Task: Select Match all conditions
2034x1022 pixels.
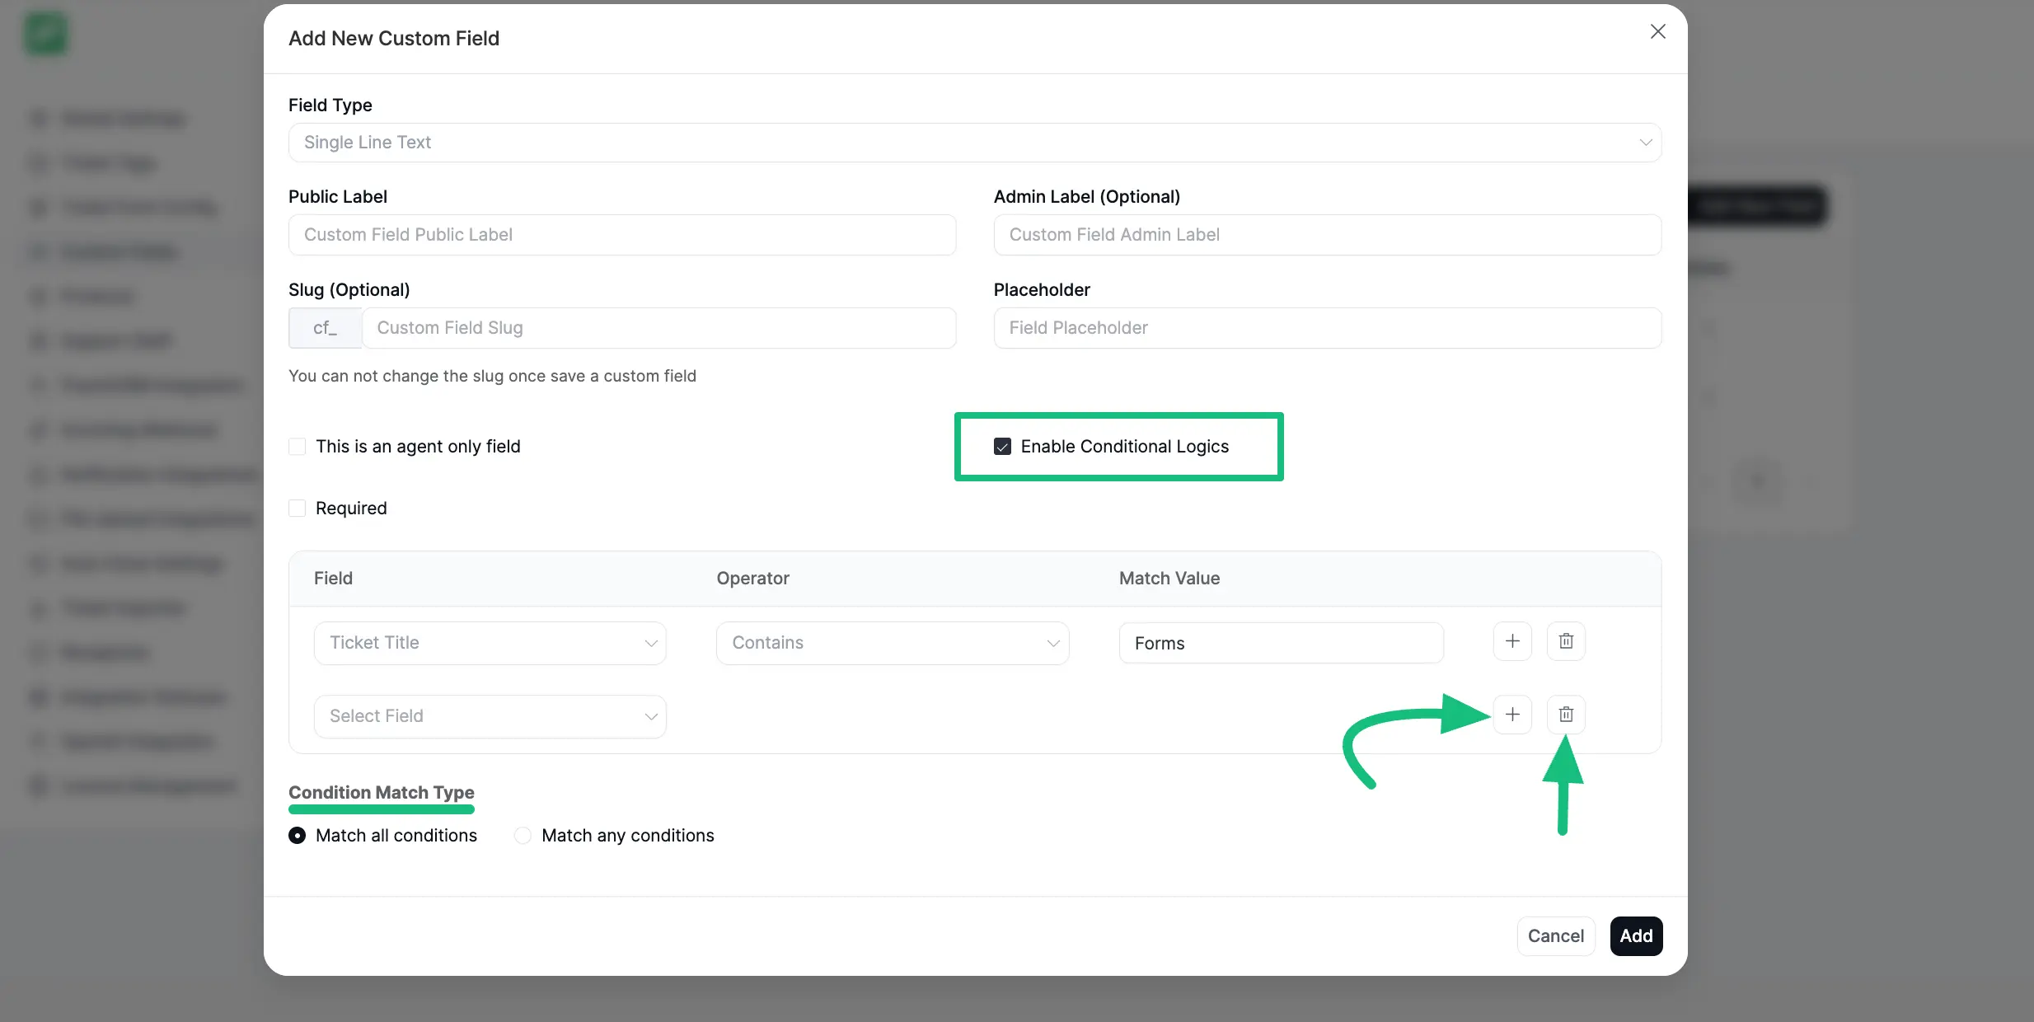Action: point(298,835)
